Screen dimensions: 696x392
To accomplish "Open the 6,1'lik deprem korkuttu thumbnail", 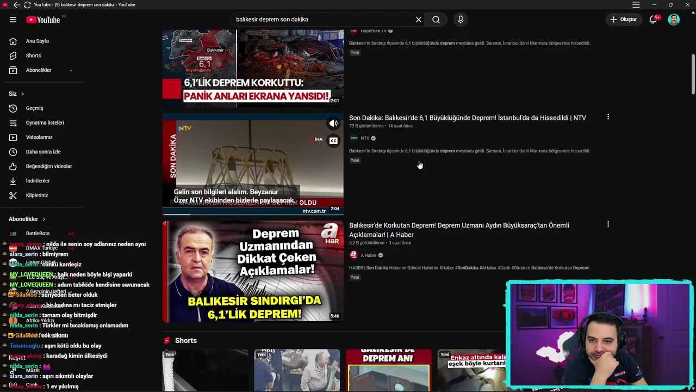I will pyautogui.click(x=253, y=68).
